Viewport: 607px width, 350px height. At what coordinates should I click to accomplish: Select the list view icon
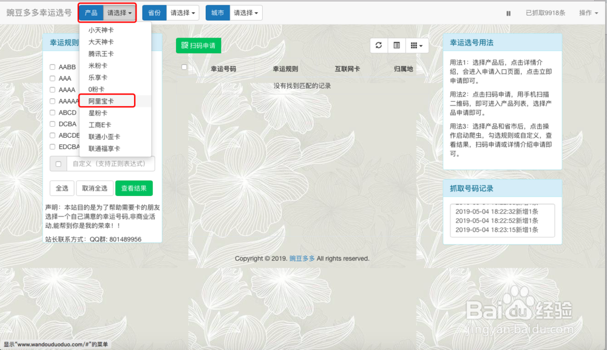396,45
